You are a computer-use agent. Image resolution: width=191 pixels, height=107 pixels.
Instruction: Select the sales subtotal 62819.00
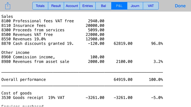(123, 44)
